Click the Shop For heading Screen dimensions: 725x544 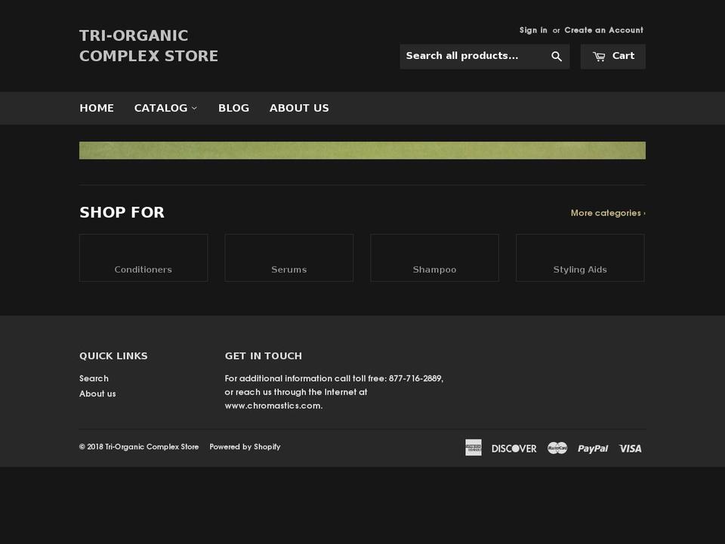click(x=122, y=212)
